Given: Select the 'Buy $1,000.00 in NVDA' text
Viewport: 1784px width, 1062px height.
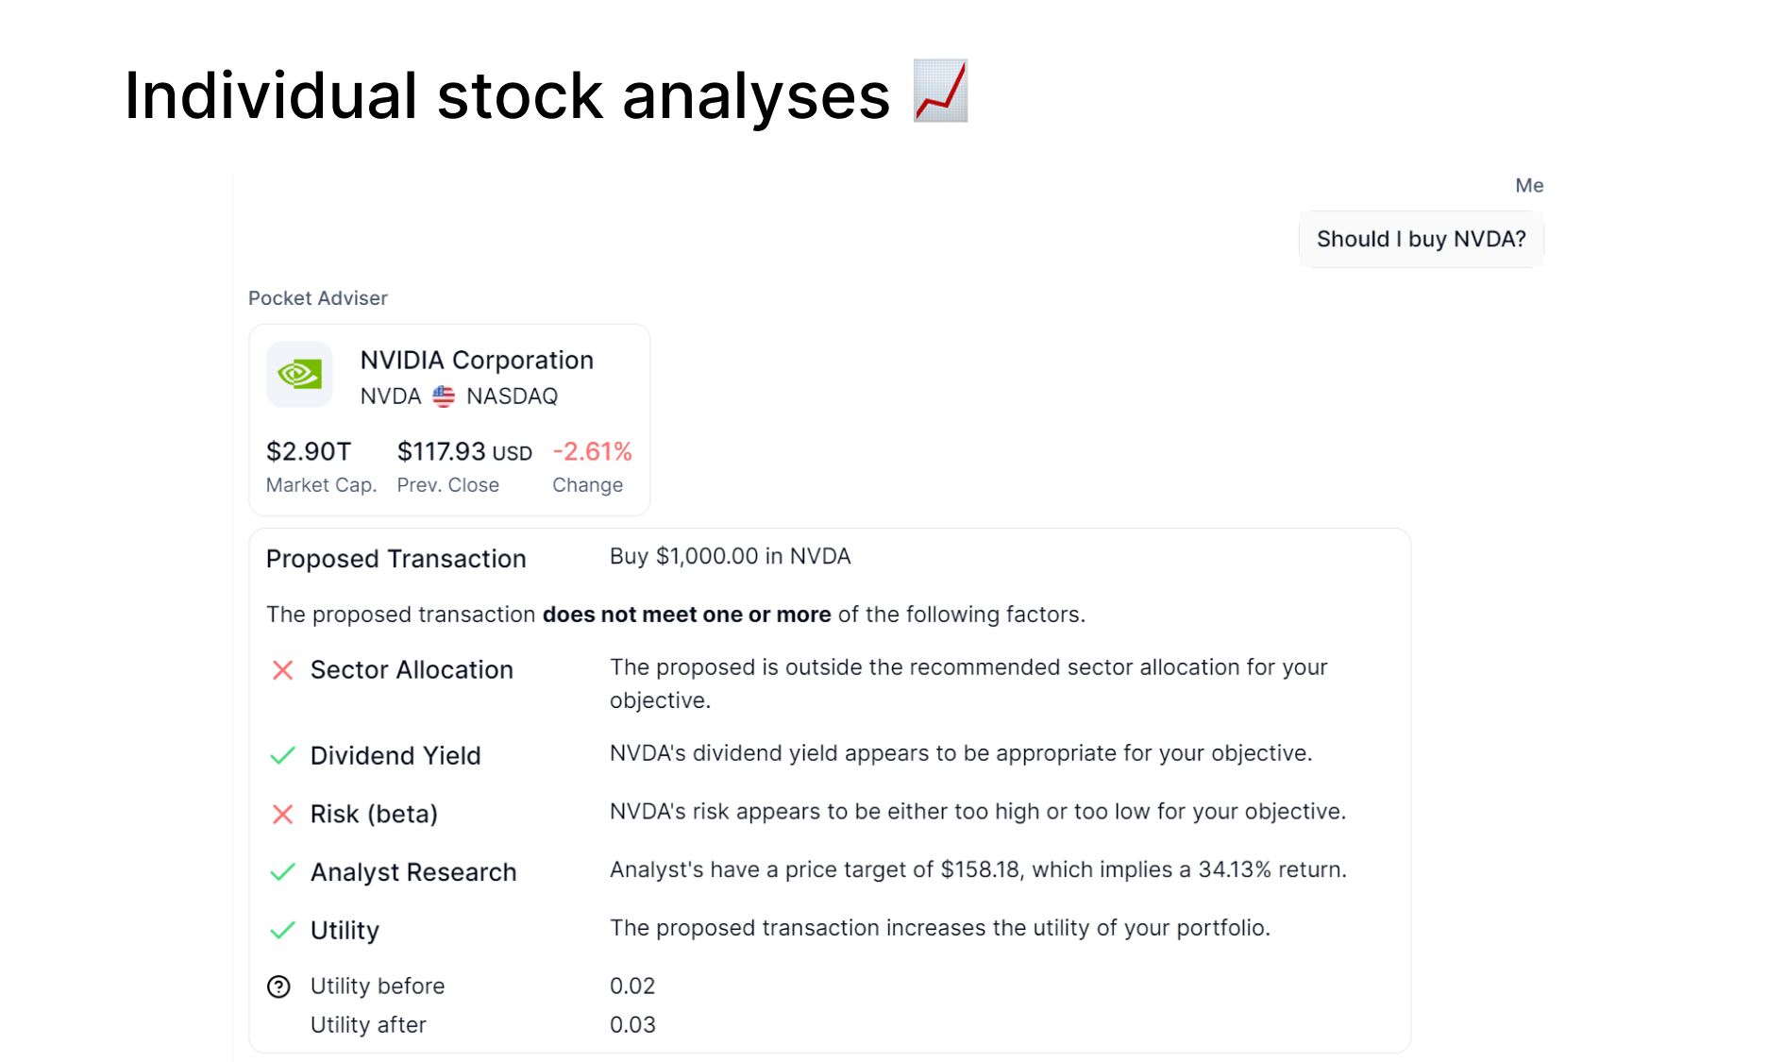Looking at the screenshot, I should click(x=730, y=557).
